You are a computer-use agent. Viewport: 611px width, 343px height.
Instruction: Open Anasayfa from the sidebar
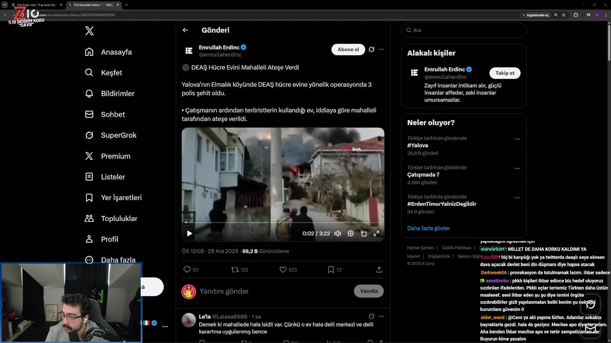point(108,52)
